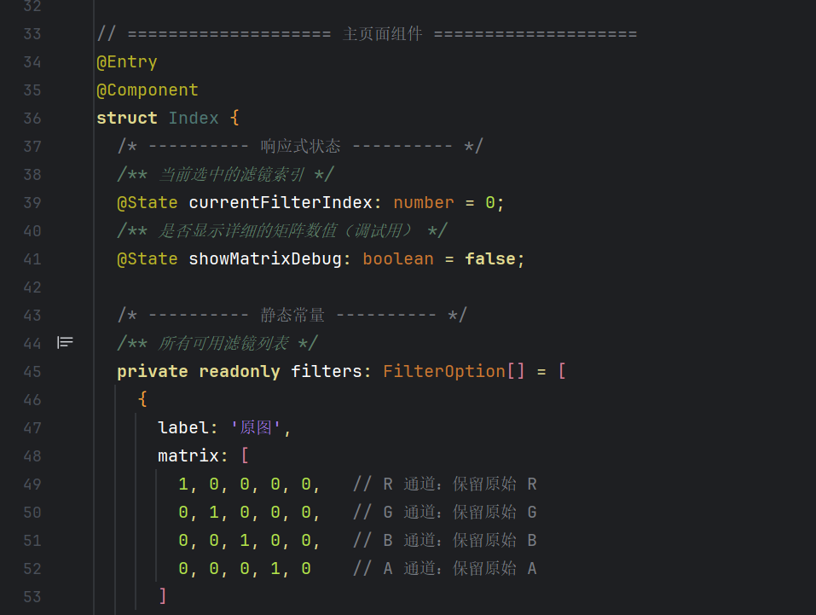Click the readonly keyword
This screenshot has width=816, height=615.
coord(240,371)
